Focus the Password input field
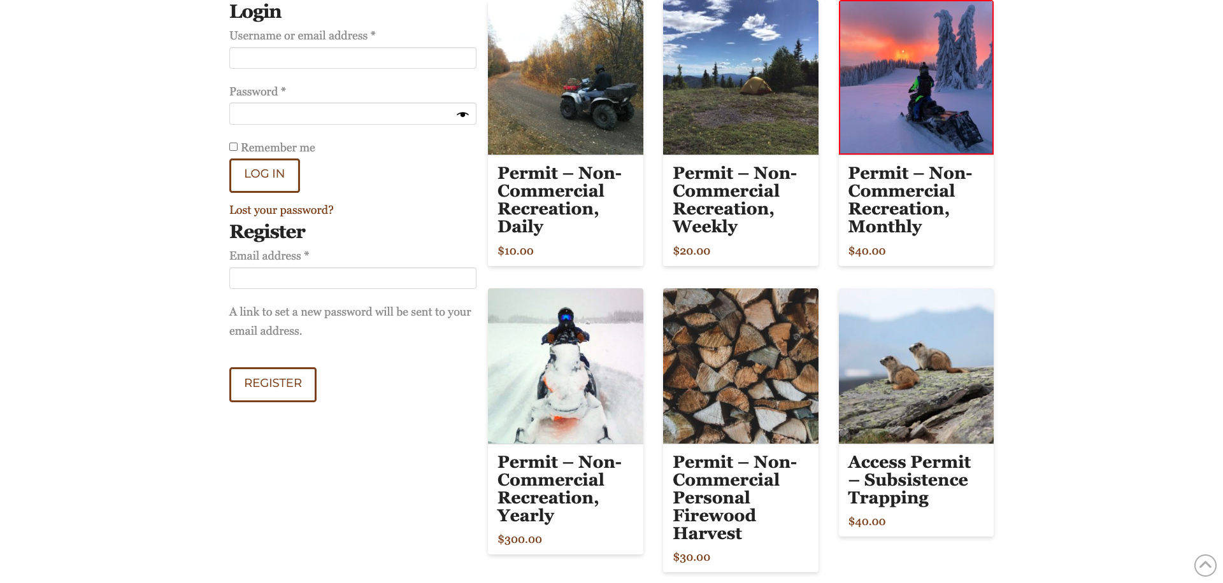Image resolution: width=1223 pixels, height=583 pixels. point(341,114)
